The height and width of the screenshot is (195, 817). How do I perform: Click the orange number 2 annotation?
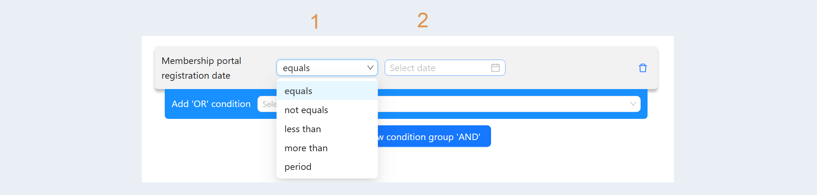(x=423, y=20)
